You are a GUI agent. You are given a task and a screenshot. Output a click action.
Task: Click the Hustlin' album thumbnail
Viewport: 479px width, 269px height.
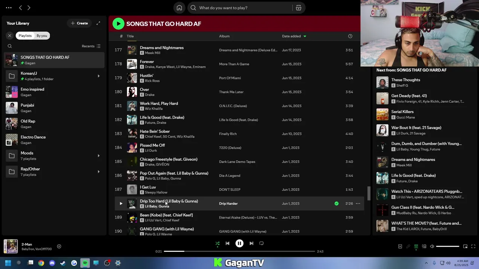coord(132,78)
